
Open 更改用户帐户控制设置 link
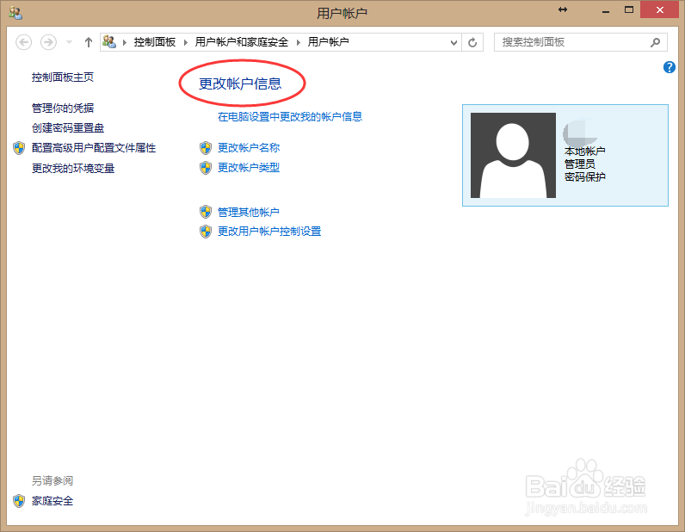point(269,232)
